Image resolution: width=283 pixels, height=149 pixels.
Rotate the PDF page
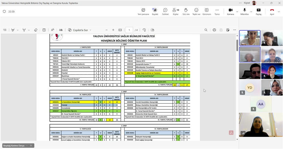tap(144, 30)
